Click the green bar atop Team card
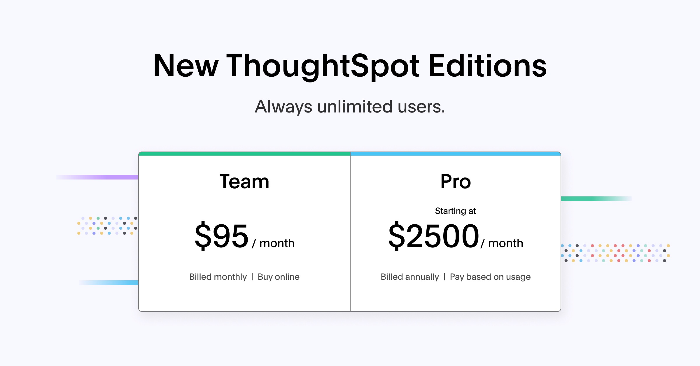Image resolution: width=700 pixels, height=366 pixels. [x=244, y=154]
